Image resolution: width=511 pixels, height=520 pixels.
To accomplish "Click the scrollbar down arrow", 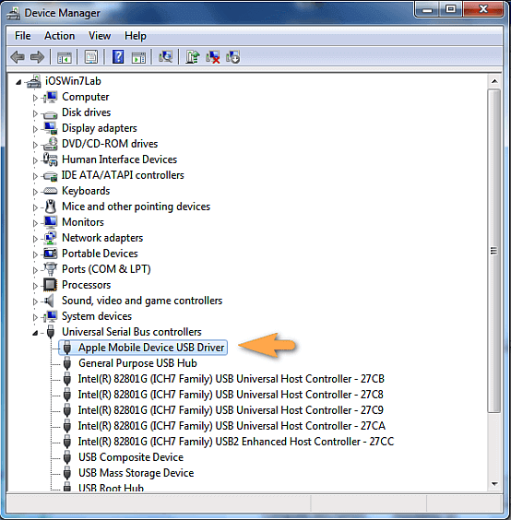I will [x=494, y=484].
